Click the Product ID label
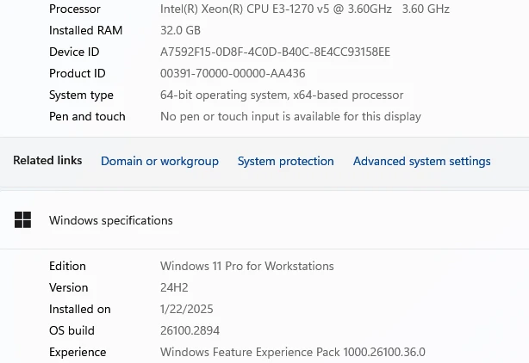Viewport: 529px width, 363px height. click(78, 73)
